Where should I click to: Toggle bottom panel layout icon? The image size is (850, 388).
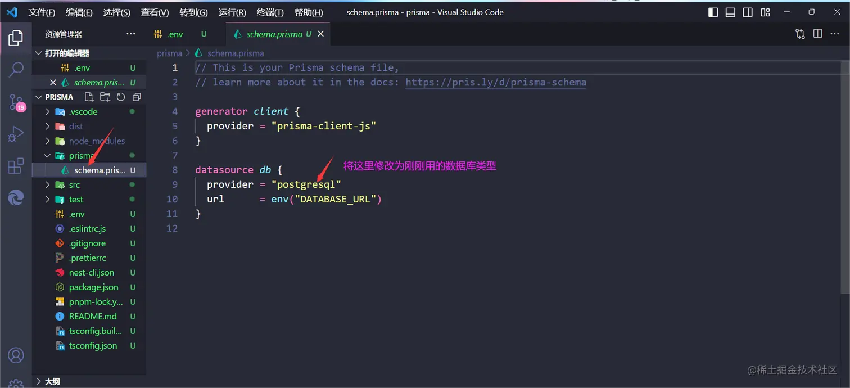point(730,12)
